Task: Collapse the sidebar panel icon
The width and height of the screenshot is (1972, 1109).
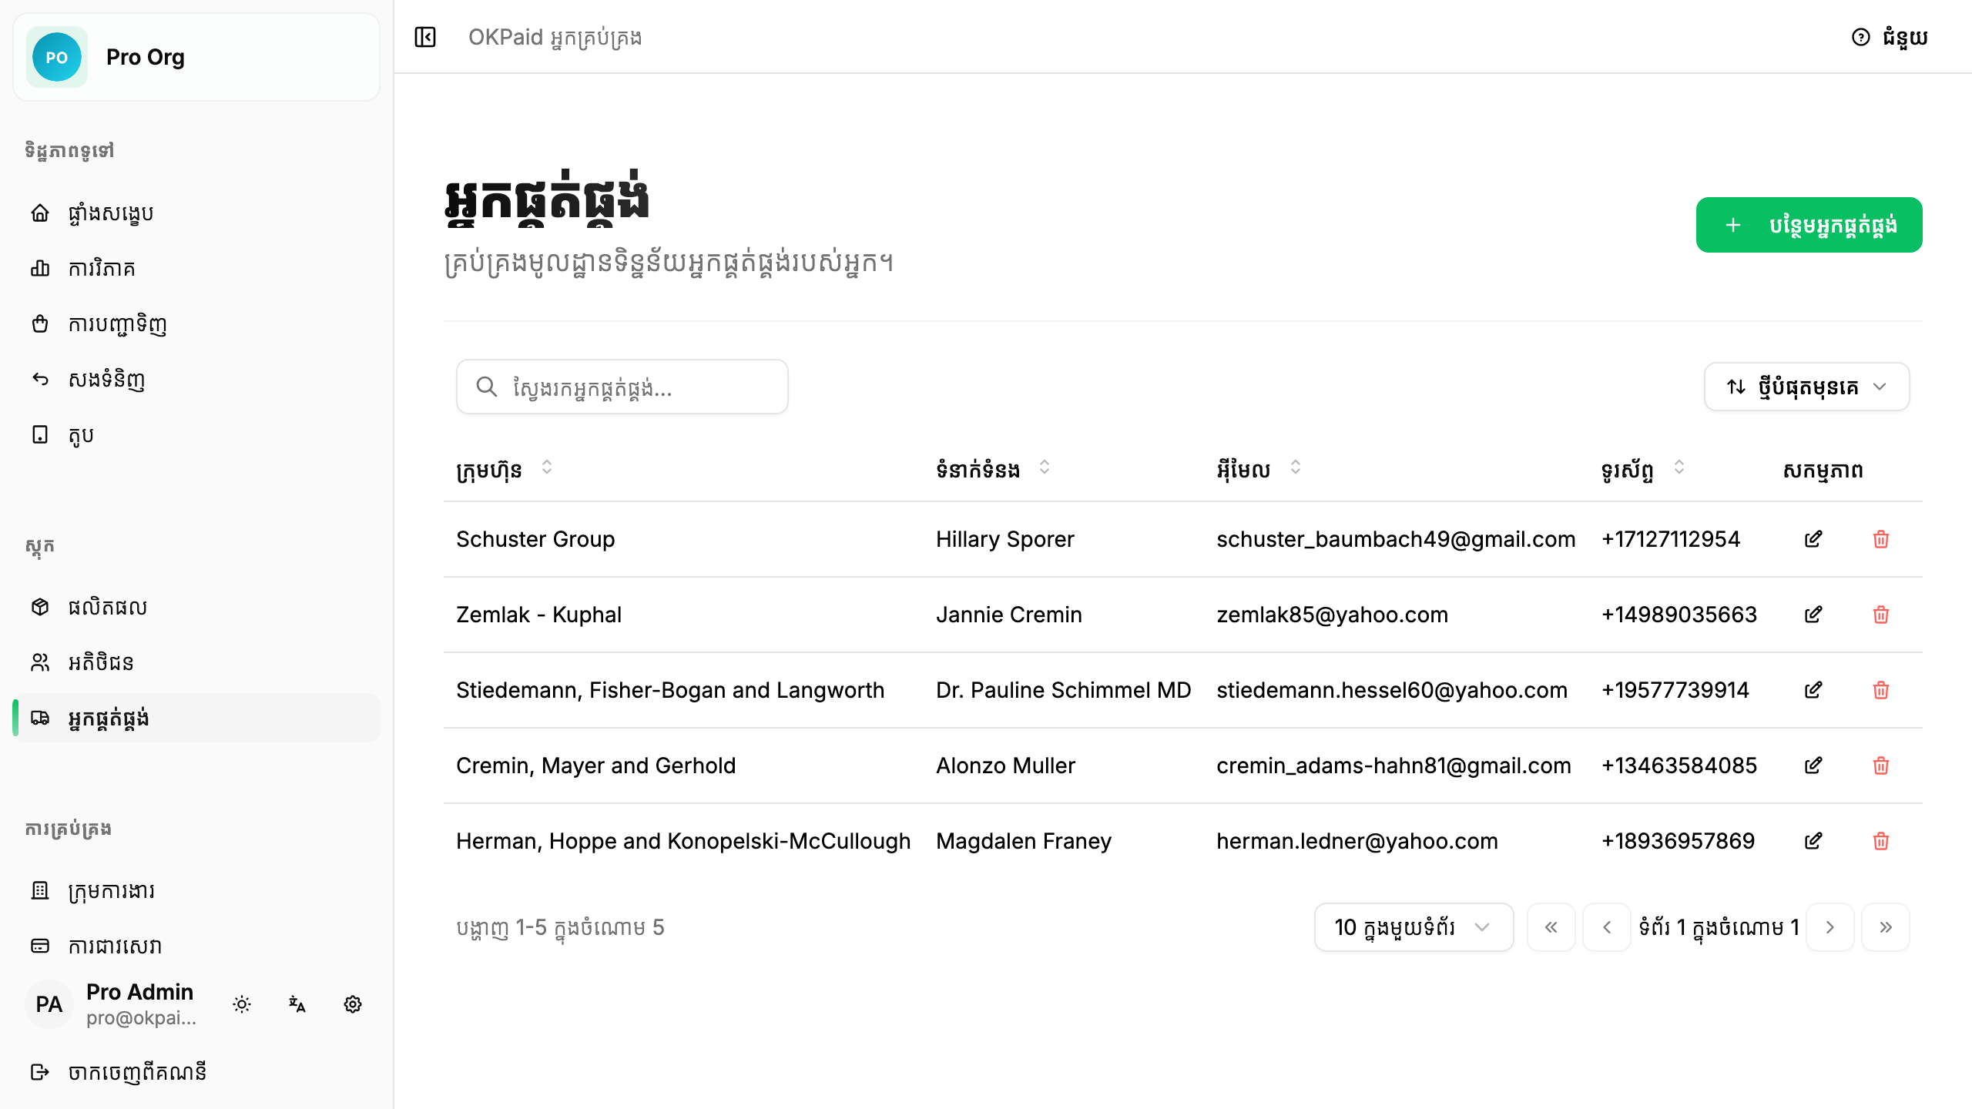Action: coord(425,37)
